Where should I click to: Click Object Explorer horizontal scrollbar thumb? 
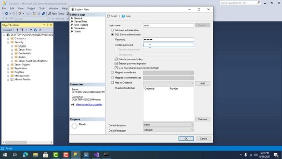[x=16, y=142]
